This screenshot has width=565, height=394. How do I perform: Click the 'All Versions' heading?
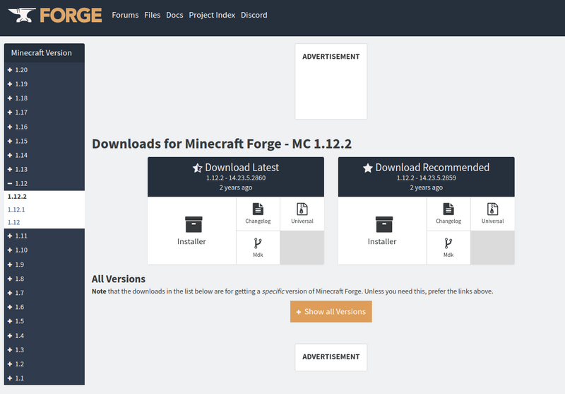tap(119, 279)
